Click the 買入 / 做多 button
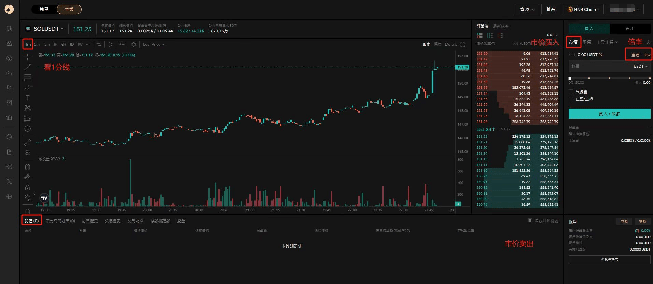653x284 pixels. (609, 114)
